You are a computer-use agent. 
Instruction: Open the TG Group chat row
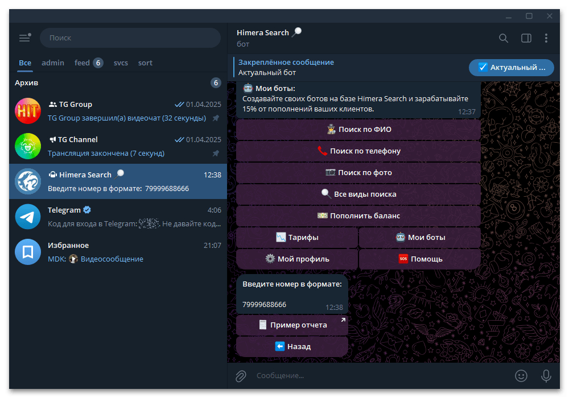(x=118, y=111)
